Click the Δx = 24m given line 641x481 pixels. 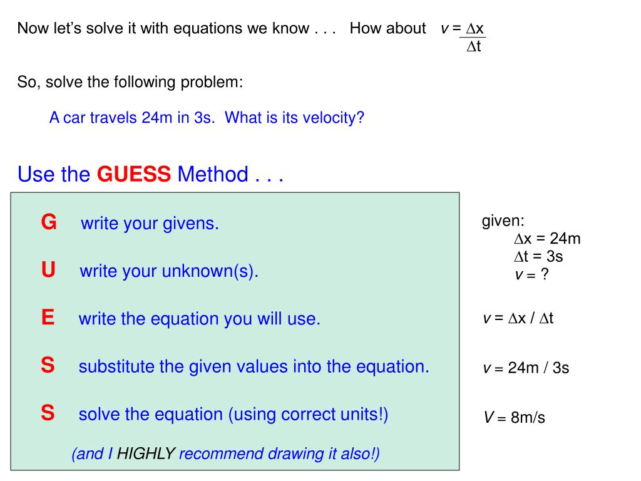(547, 239)
